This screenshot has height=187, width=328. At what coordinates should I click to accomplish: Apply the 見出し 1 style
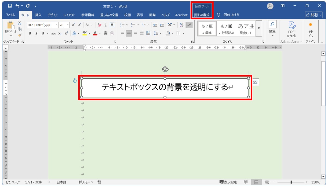(246, 28)
